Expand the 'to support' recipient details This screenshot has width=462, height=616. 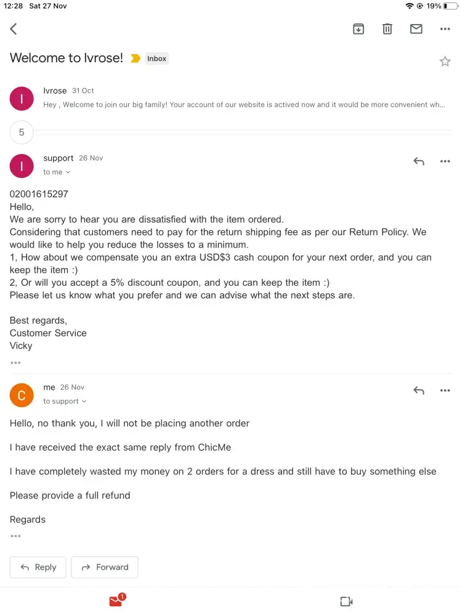(65, 402)
